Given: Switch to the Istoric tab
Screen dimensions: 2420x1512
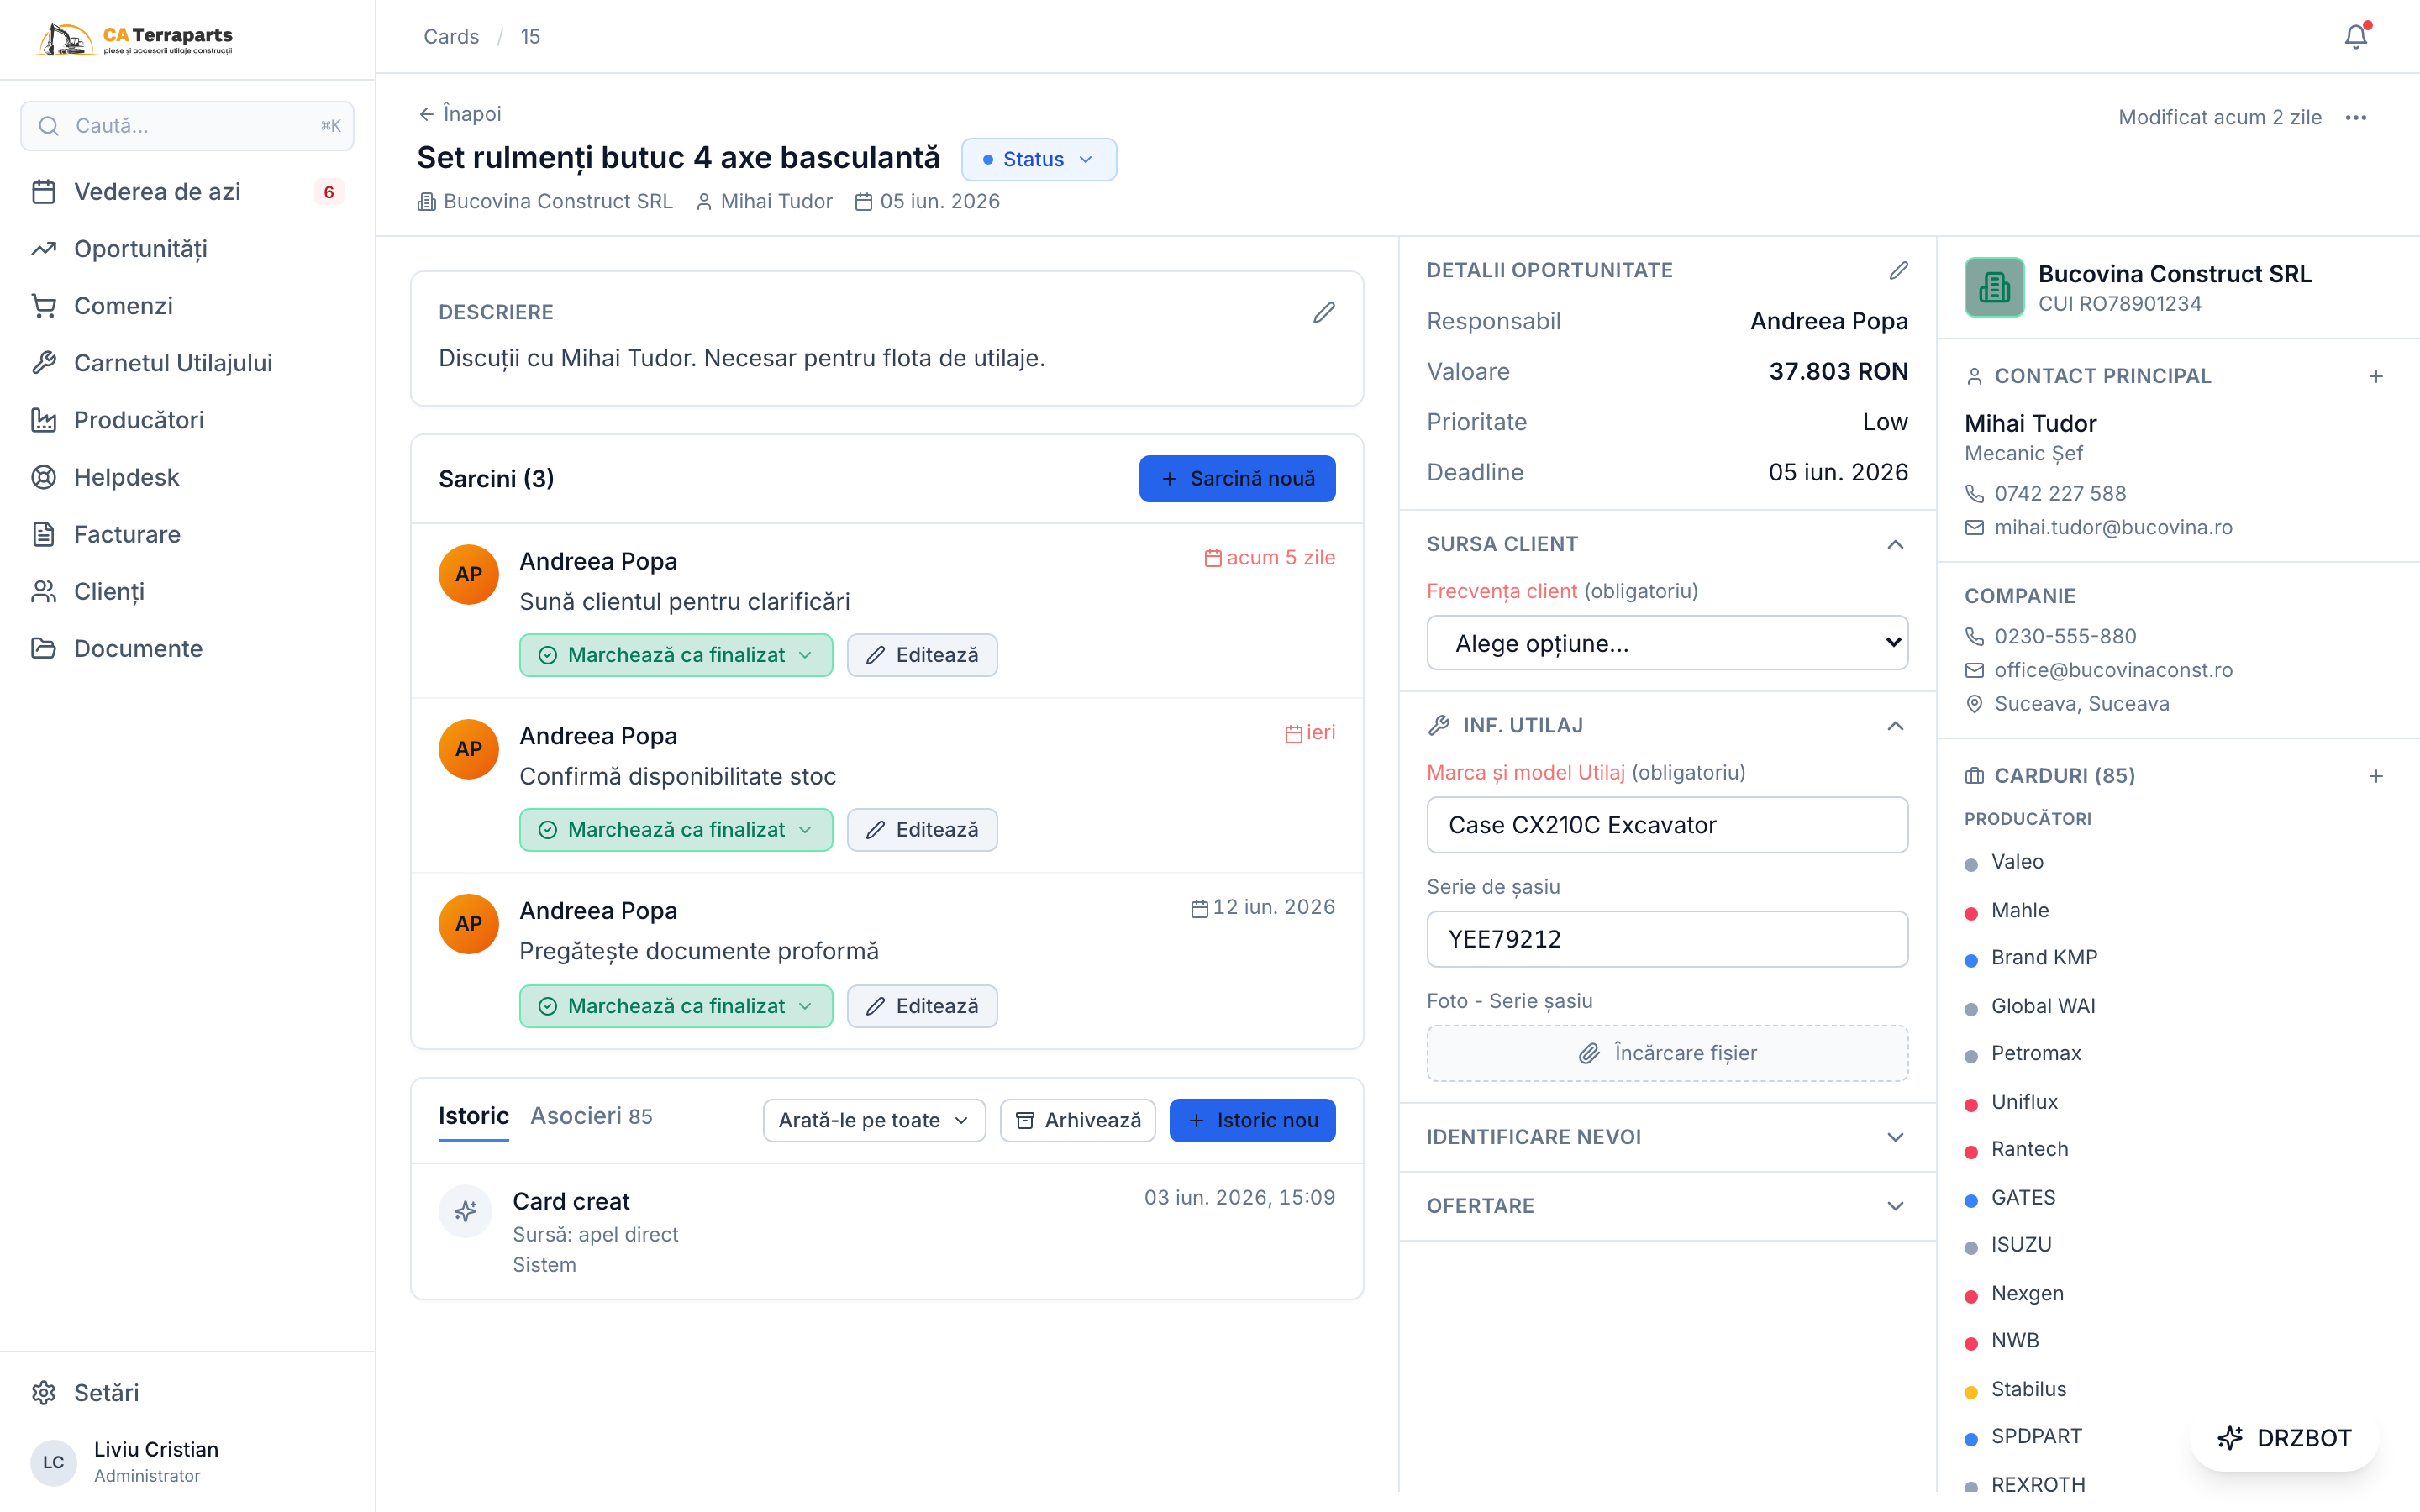Looking at the screenshot, I should tap(473, 1117).
